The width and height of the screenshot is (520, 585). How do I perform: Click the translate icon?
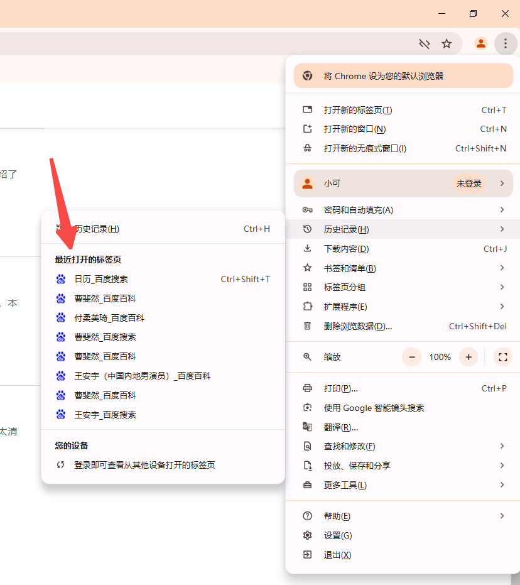click(307, 427)
